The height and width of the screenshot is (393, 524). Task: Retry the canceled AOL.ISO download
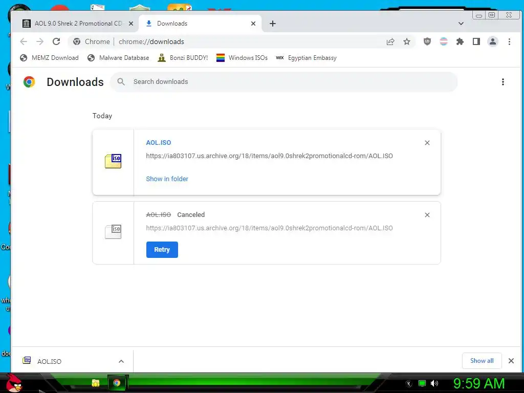click(x=162, y=250)
